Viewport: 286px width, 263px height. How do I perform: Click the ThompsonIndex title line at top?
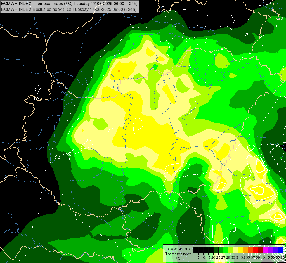pos(69,3)
